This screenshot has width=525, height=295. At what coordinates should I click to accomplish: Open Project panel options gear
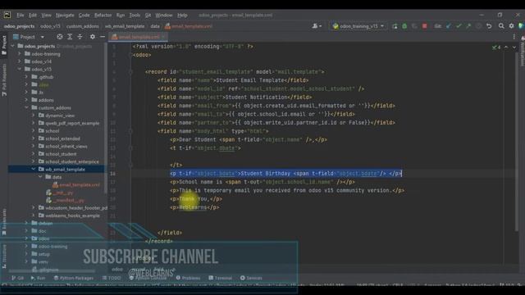pos(93,37)
